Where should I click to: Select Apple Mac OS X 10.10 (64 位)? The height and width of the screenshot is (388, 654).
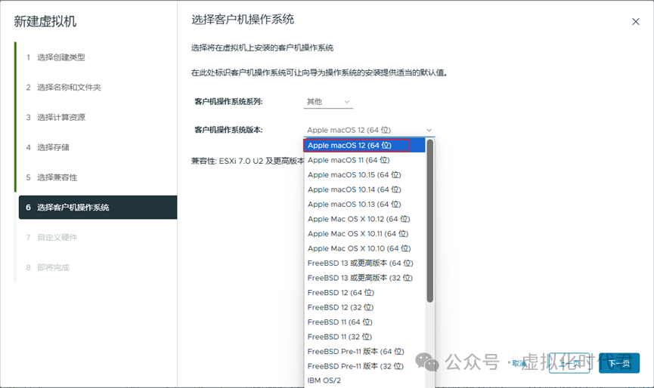point(364,248)
